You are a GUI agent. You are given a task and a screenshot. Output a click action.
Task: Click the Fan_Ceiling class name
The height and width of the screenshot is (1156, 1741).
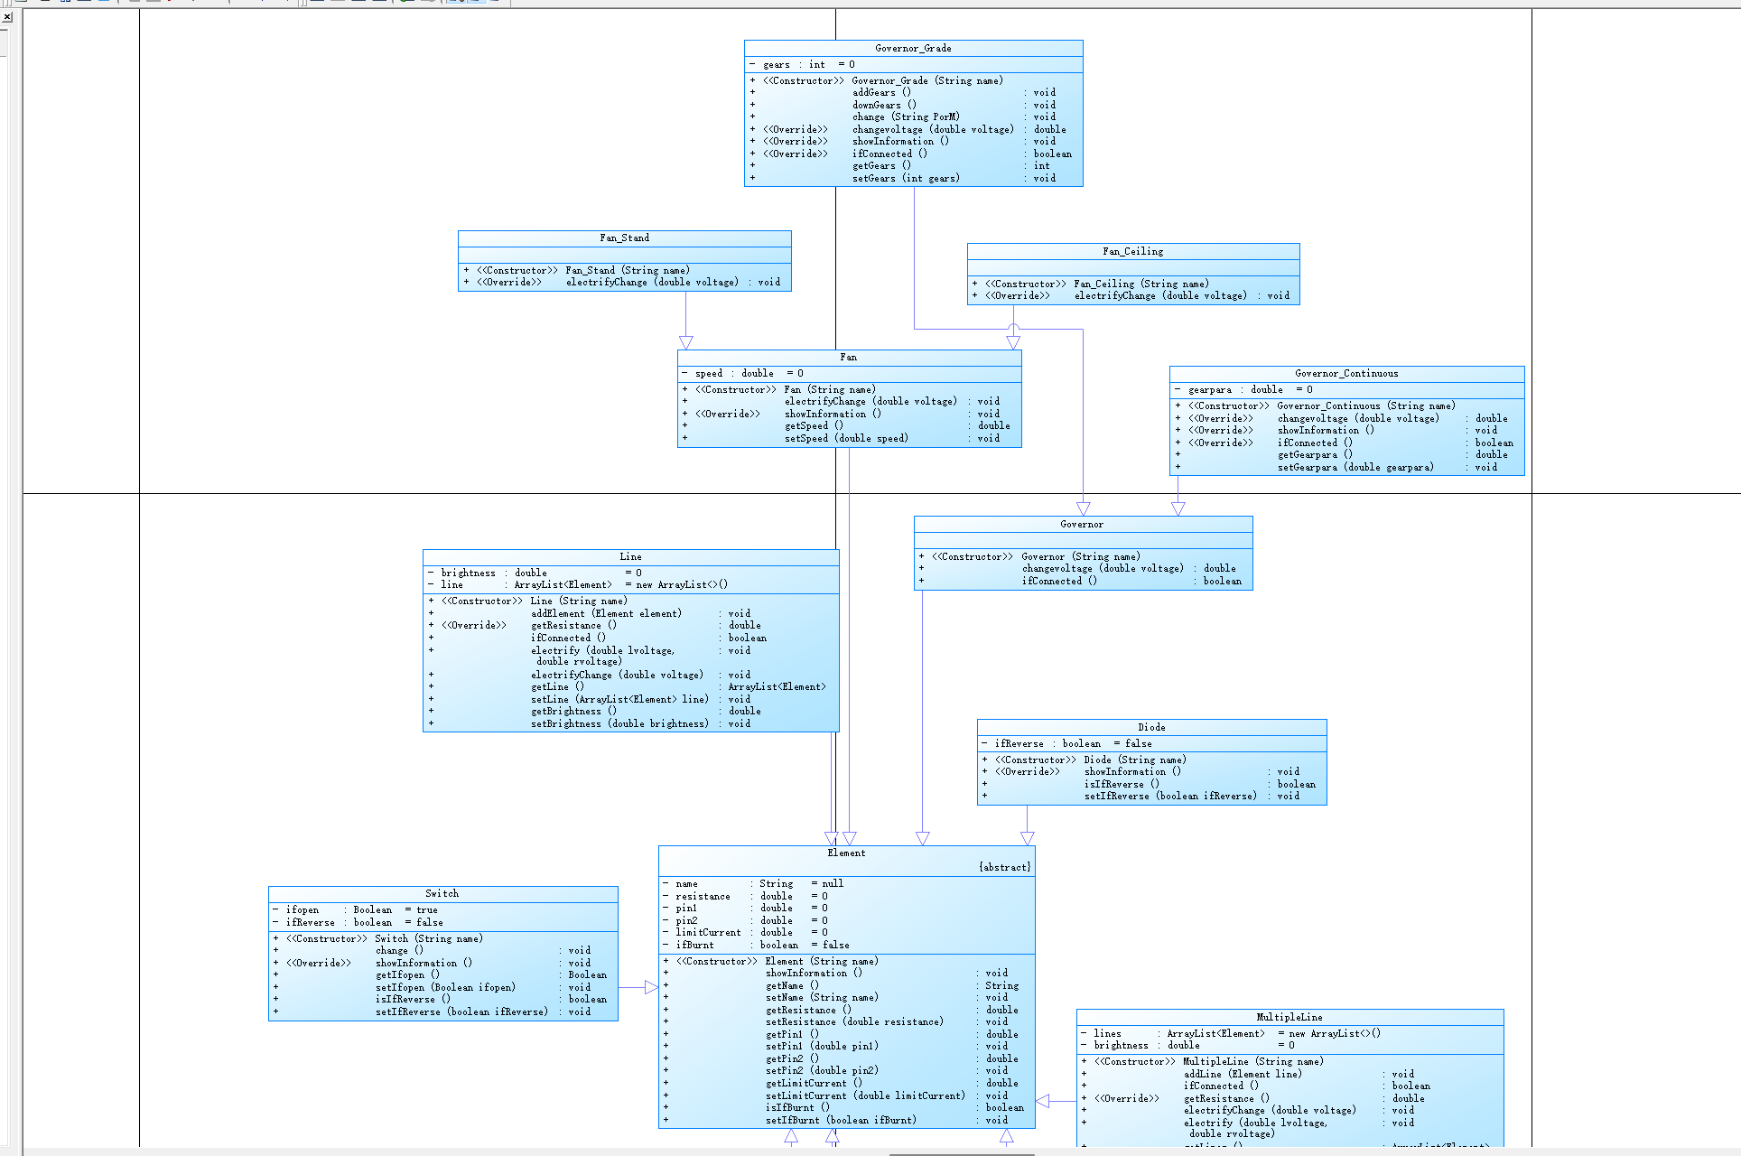1132,252
